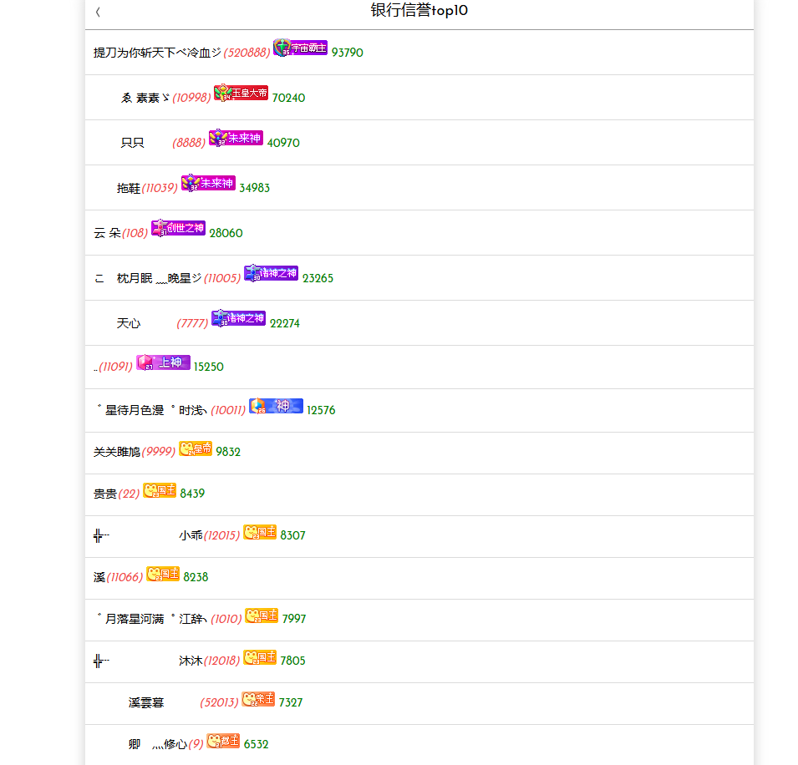This screenshot has height=765, width=798.
Task: Click the credit score 8238
Action: tap(196, 577)
